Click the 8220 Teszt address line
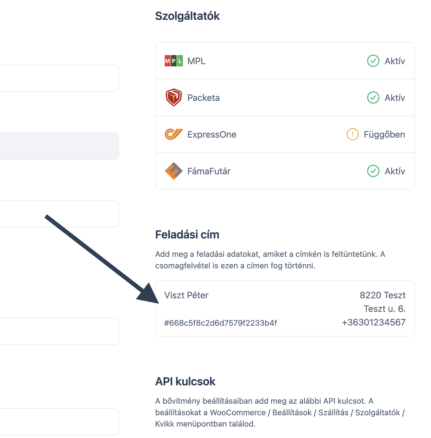This screenshot has width=431, height=438. 382,295
